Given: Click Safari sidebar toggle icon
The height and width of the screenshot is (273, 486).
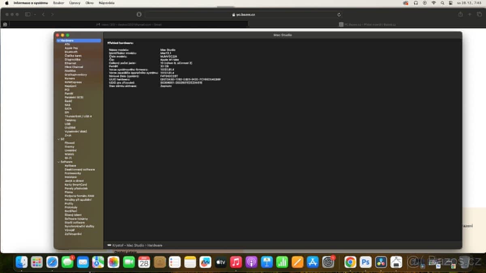Looking at the screenshot, I should (x=28, y=14).
